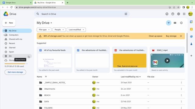Select the My Drive - Google Drive tab
The image size is (195, 109).
49,3
